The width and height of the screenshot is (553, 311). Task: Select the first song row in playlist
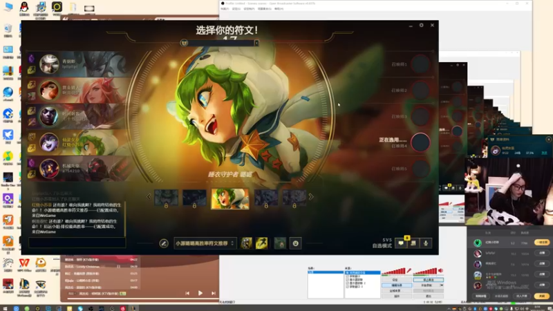coord(101,260)
